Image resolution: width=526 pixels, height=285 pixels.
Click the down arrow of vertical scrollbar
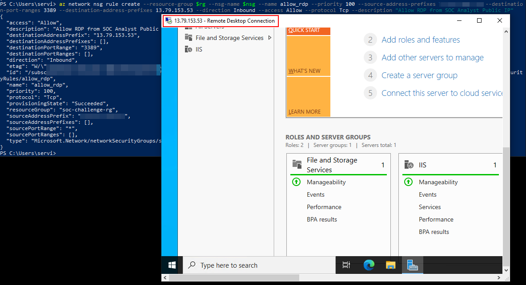pos(506,270)
